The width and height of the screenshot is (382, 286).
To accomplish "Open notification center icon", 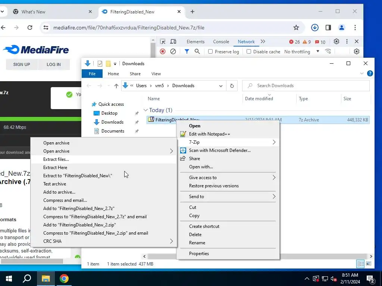I will pos(370,279).
